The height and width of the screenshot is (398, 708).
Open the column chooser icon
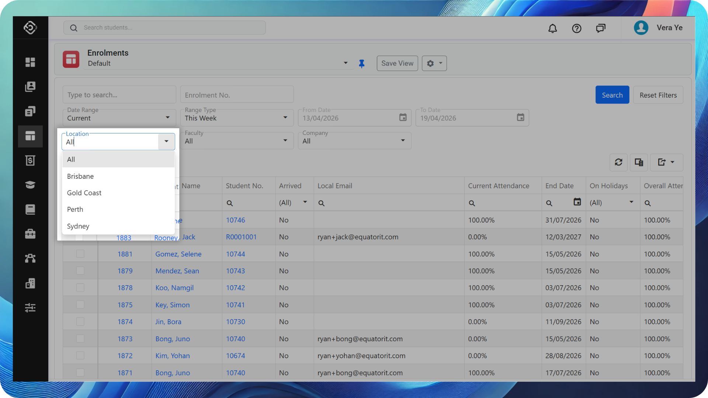pos(639,162)
